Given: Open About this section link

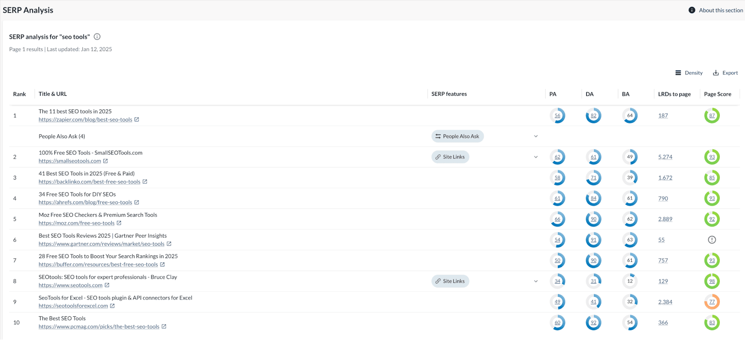Looking at the screenshot, I should [721, 10].
